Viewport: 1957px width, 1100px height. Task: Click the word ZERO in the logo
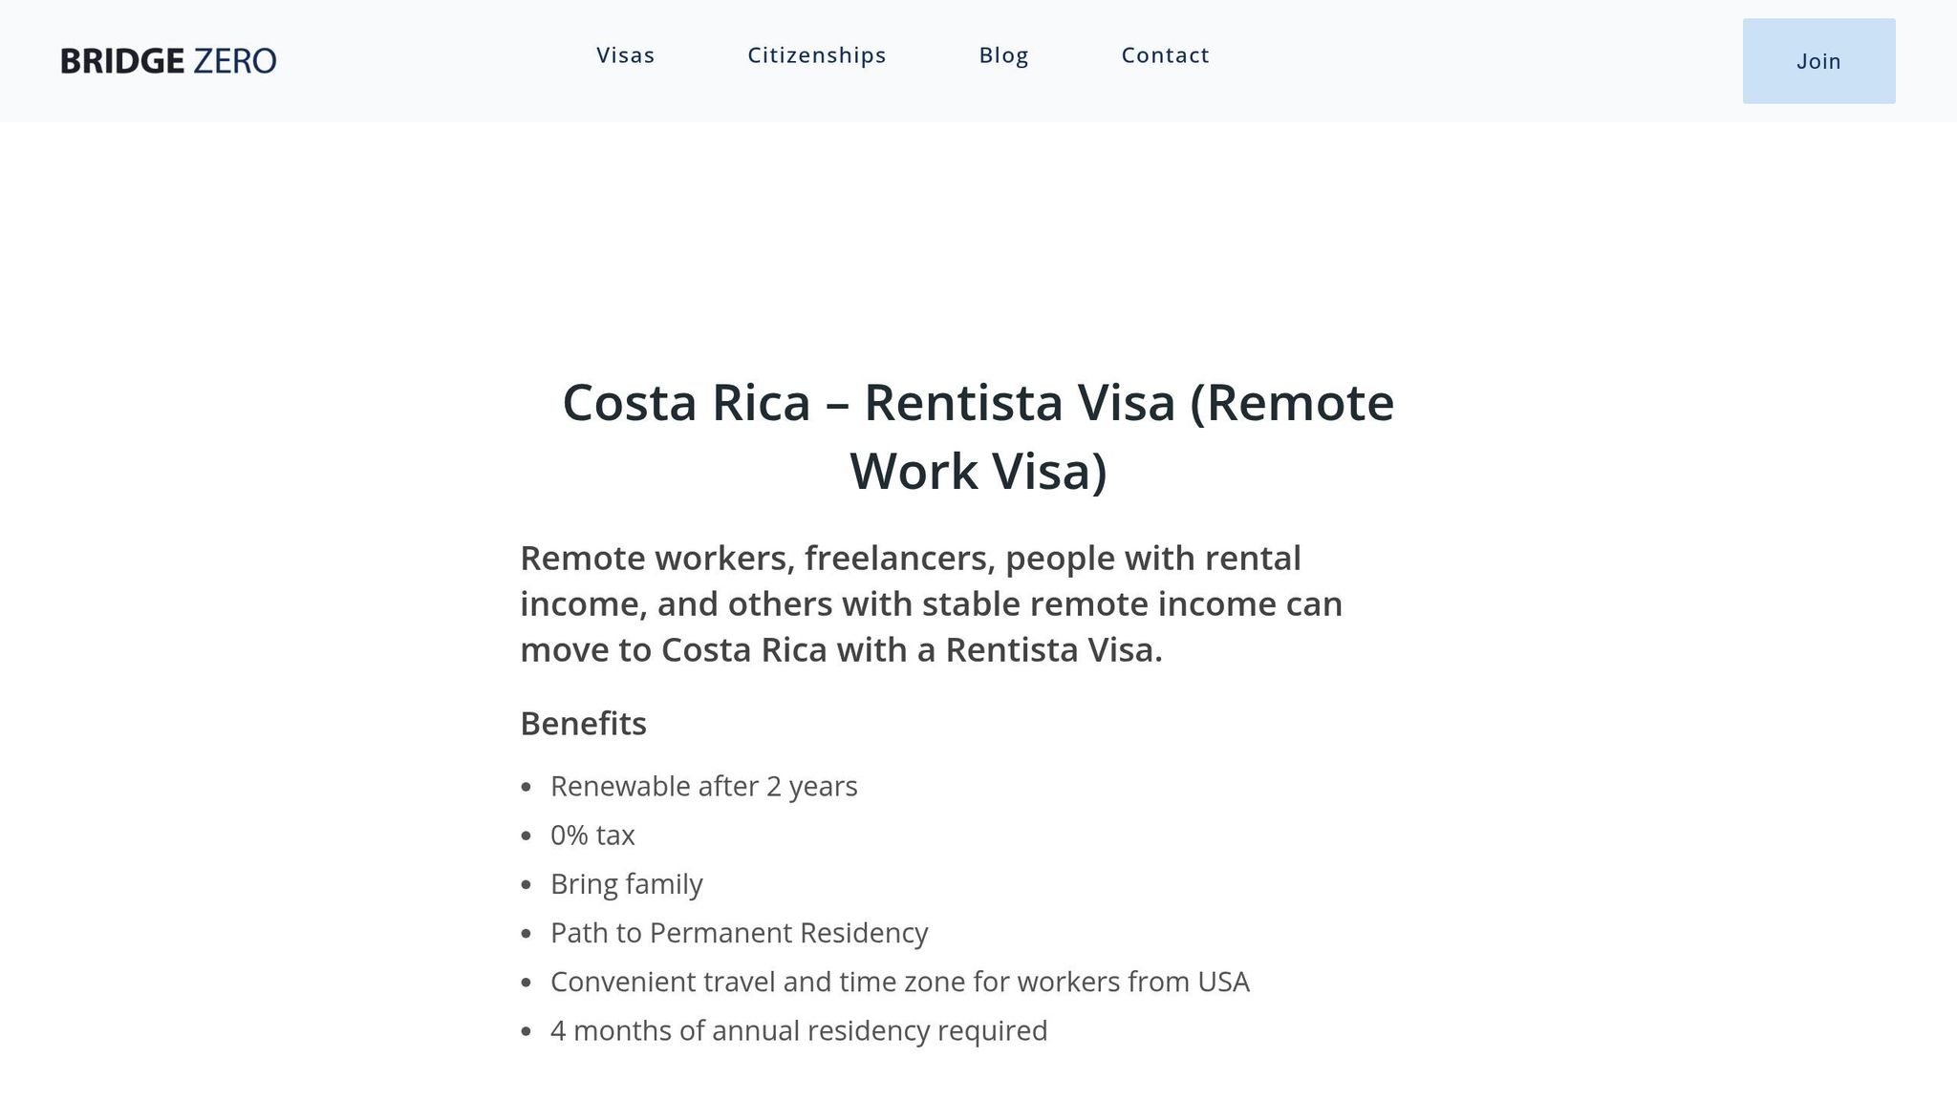(233, 59)
